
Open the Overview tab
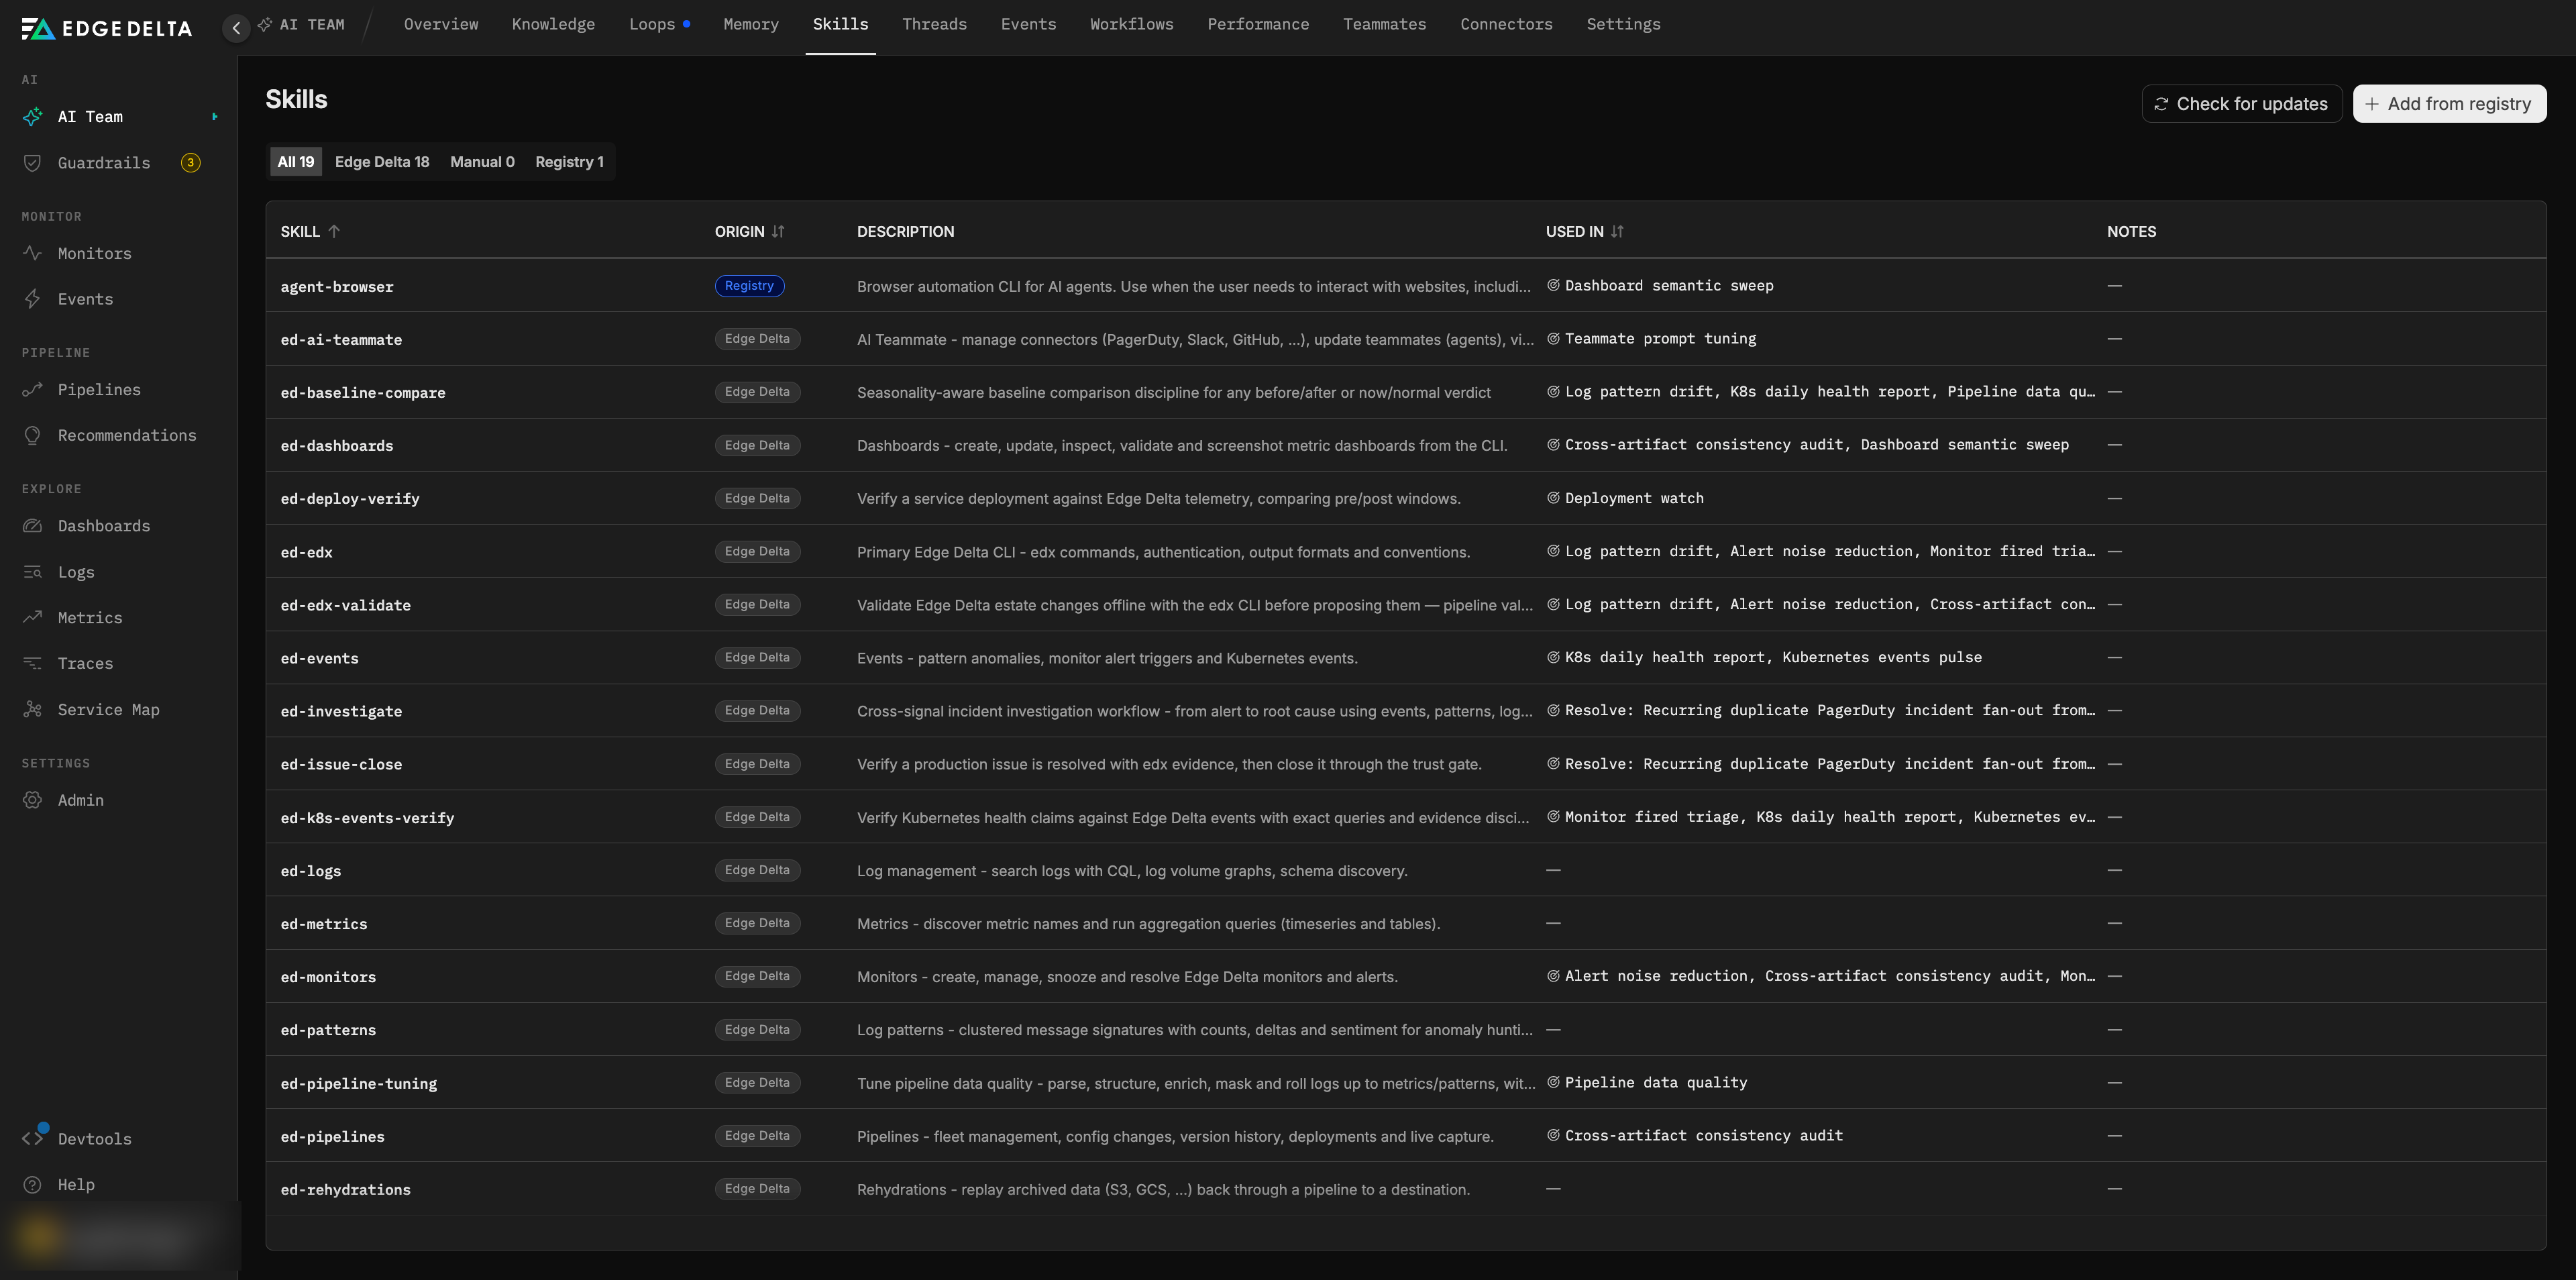(x=441, y=25)
